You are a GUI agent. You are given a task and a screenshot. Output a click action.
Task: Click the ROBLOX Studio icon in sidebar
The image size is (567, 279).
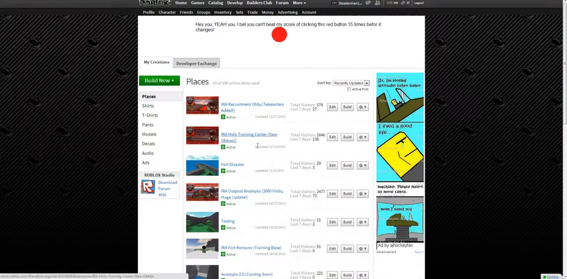pyautogui.click(x=148, y=187)
